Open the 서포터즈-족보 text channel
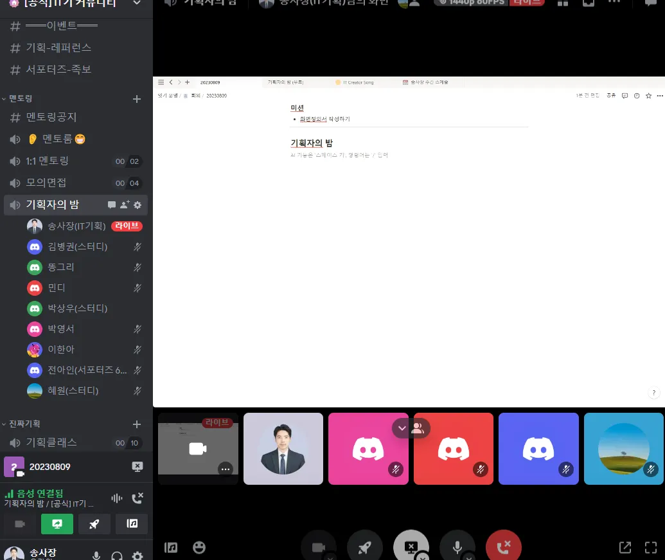The height and width of the screenshot is (560, 665). point(76,69)
